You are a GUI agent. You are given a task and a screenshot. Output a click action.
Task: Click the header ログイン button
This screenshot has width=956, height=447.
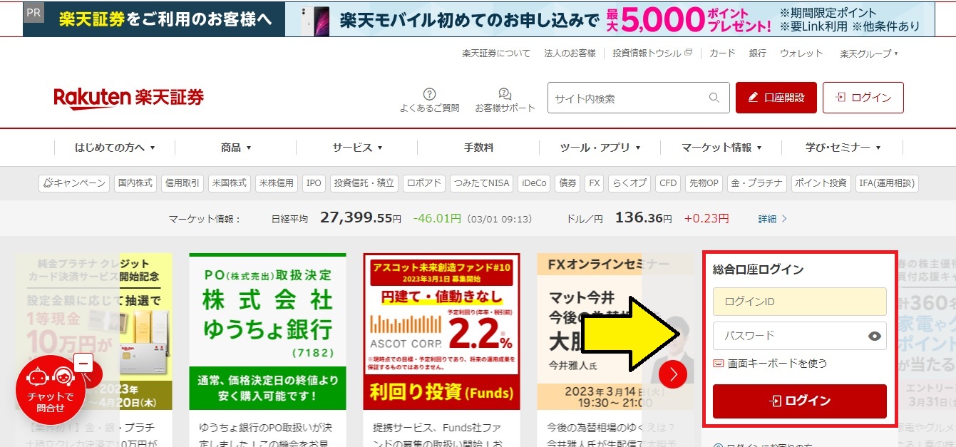863,98
